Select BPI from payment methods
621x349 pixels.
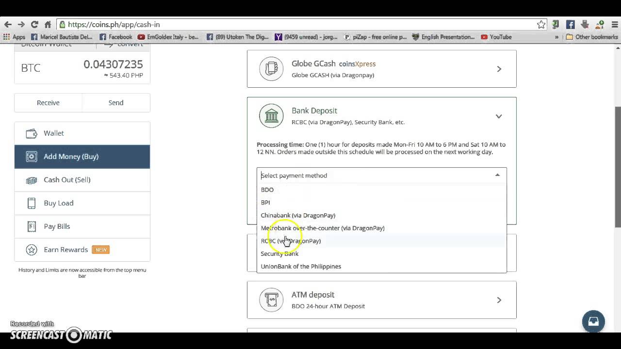click(381, 203)
